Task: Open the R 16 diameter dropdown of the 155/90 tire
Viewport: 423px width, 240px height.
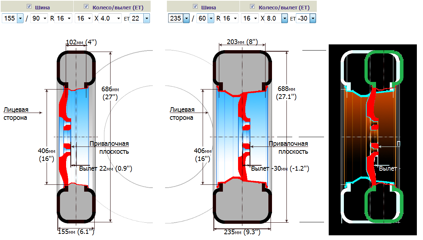Action: pos(64,18)
